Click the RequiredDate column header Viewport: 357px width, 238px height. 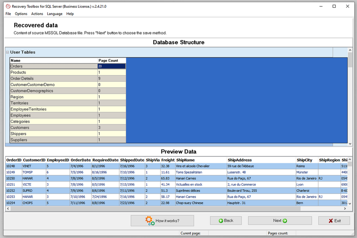(106, 160)
